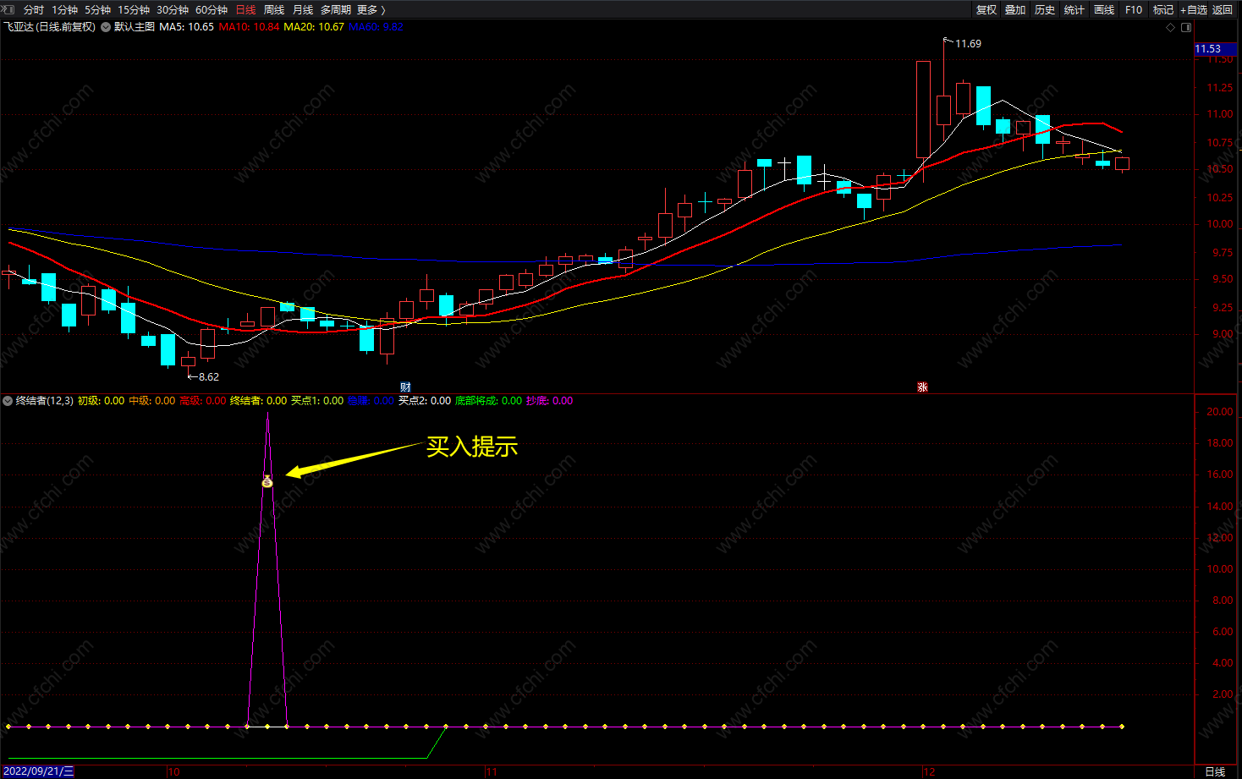Click the 标记 mark button
The height and width of the screenshot is (779, 1242).
(x=1163, y=10)
